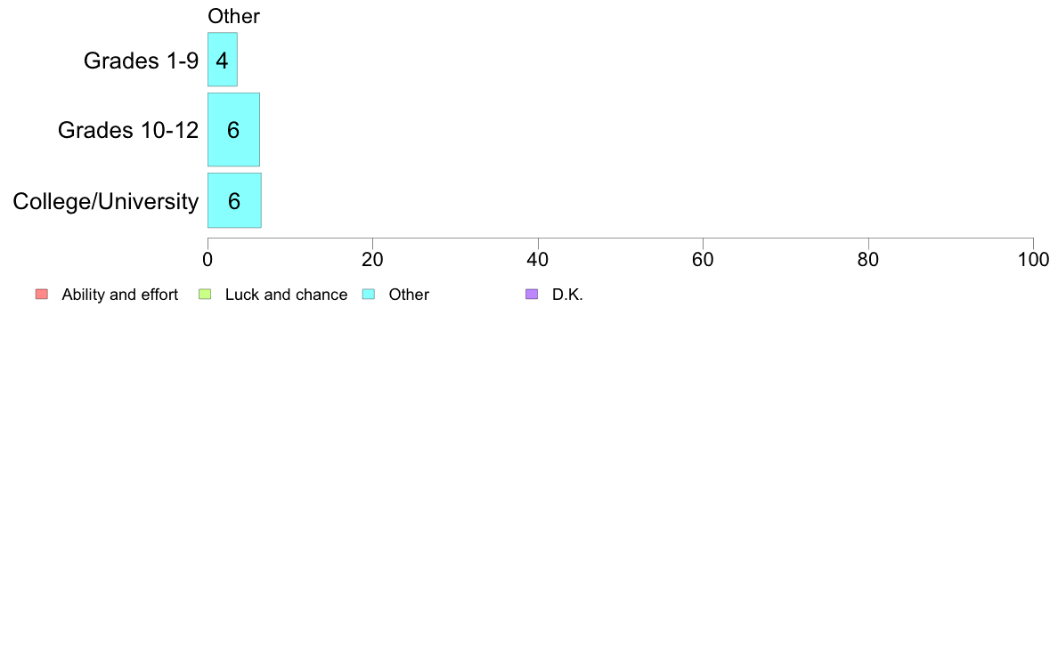Select the "Other" legend text label
Viewport: 1058px width, 655px height.
click(409, 295)
